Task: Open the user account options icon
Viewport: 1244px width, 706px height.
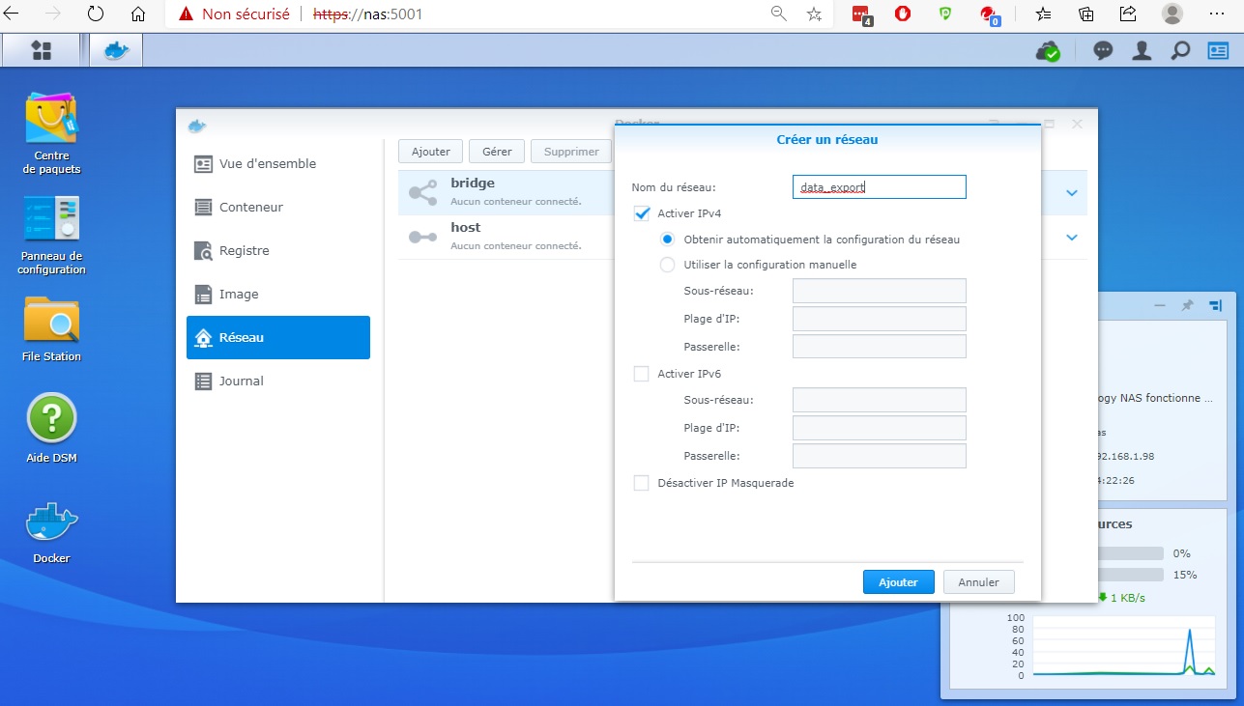Action: 1142,51
